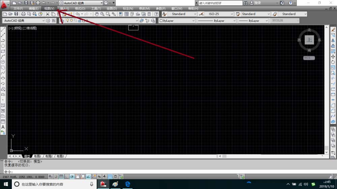The height and width of the screenshot is (189, 337).
Task: Click Layer Previous icon
Action: (147, 21)
